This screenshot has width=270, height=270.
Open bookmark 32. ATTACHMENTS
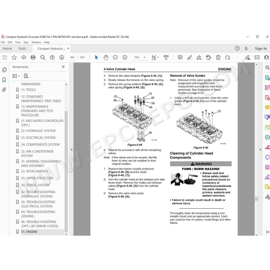(x=35, y=171)
